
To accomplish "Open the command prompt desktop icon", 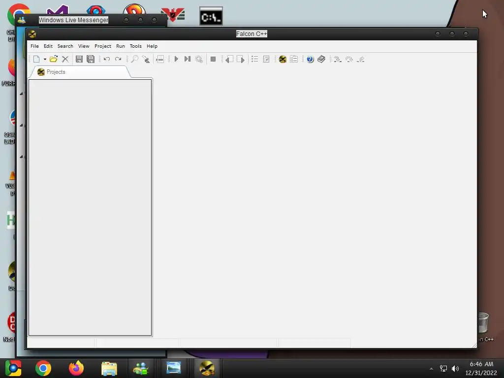I will [x=211, y=16].
